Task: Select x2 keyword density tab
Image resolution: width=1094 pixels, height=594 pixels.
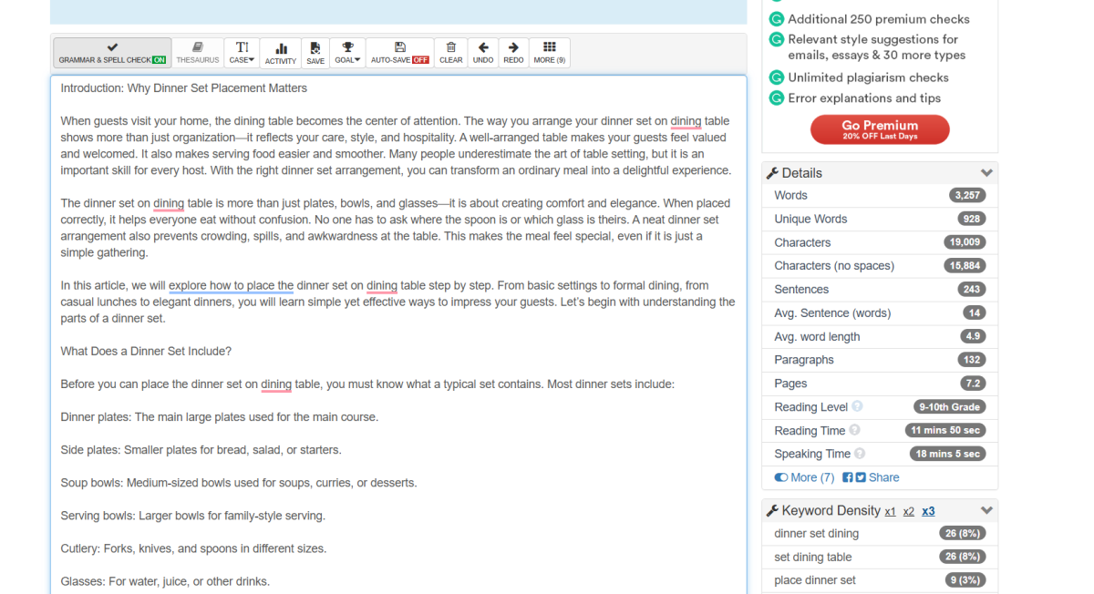Action: click(909, 512)
